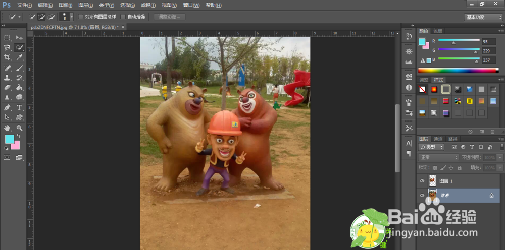Select the Horizontal Type tool

click(19, 108)
